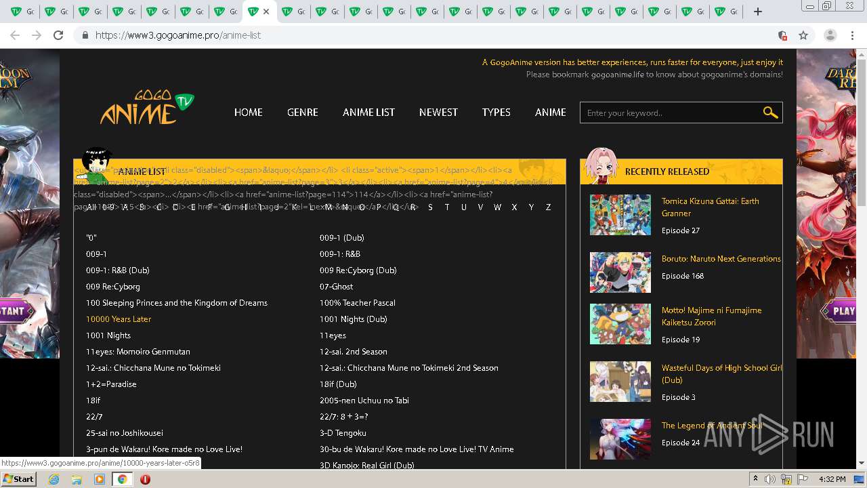Filter anime list by letter W

497,207
